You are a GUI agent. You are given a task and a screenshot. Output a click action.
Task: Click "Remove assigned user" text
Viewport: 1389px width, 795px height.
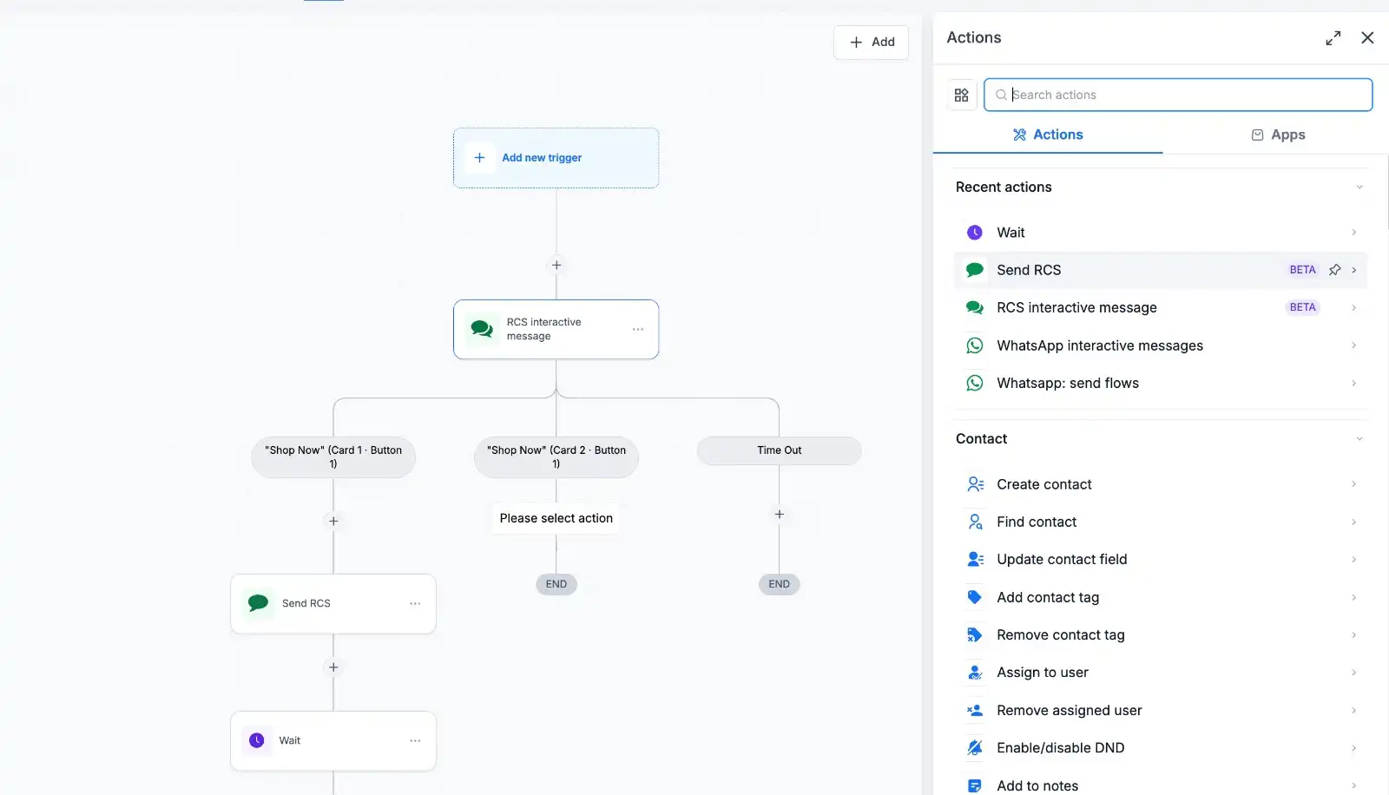[x=1070, y=710]
